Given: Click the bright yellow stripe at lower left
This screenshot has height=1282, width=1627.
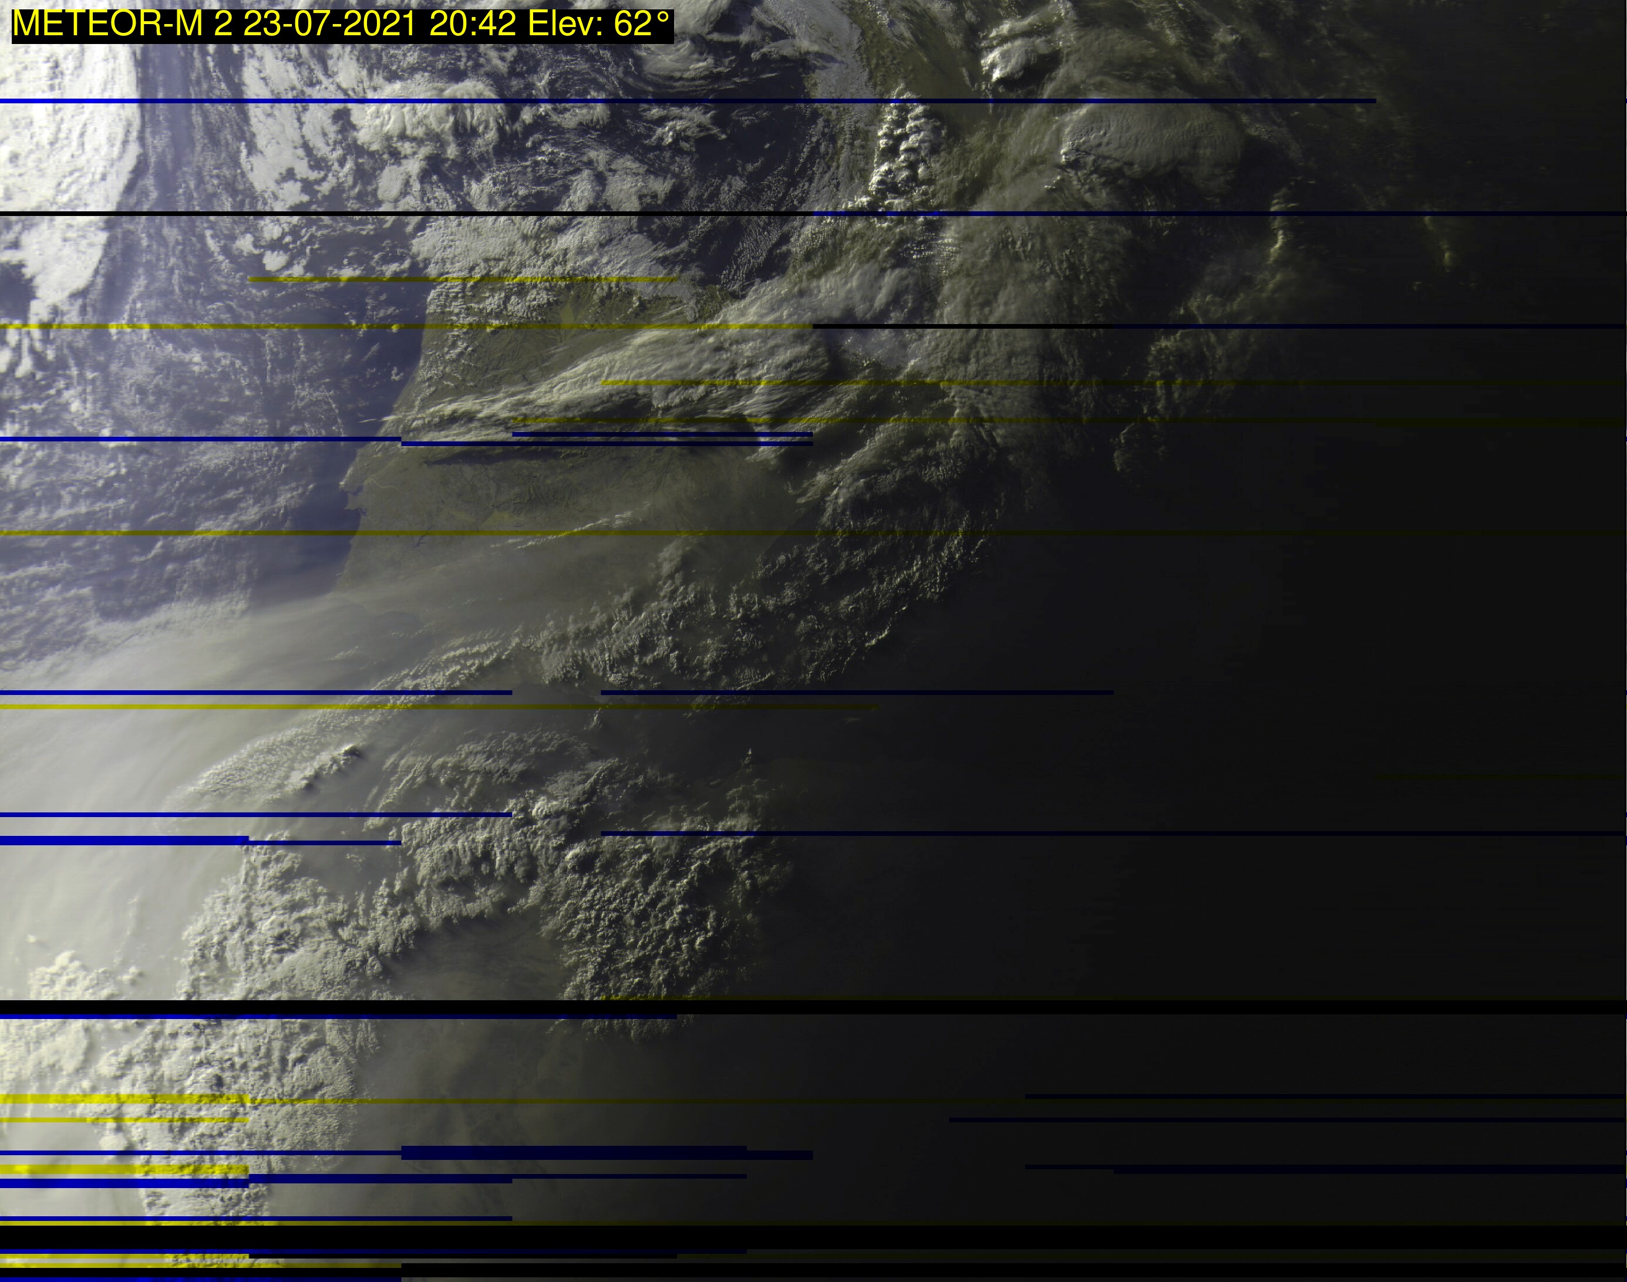Looking at the screenshot, I should (x=124, y=1099).
